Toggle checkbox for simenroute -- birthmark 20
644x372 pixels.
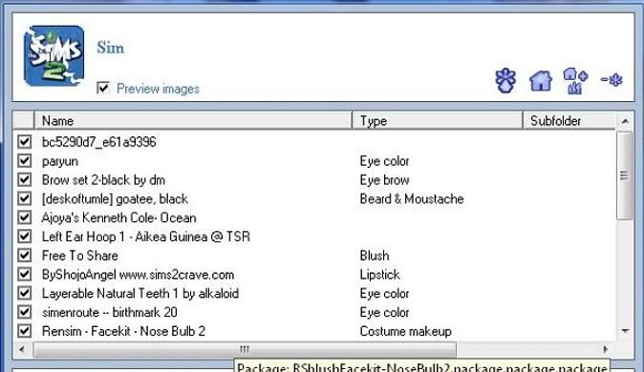[24, 312]
